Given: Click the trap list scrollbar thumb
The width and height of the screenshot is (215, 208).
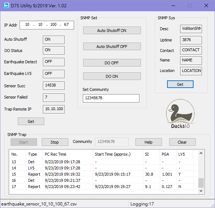Looking at the screenshot, I should [x=201, y=183].
